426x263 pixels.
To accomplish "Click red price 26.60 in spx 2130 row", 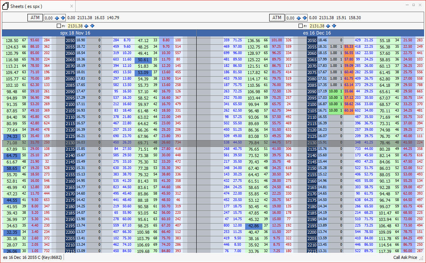I will (166, 142).
